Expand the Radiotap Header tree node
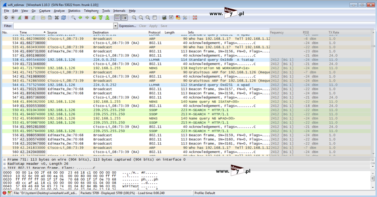Image resolution: width=377 pixels, height=197 pixels. pyautogui.click(x=4, y=164)
